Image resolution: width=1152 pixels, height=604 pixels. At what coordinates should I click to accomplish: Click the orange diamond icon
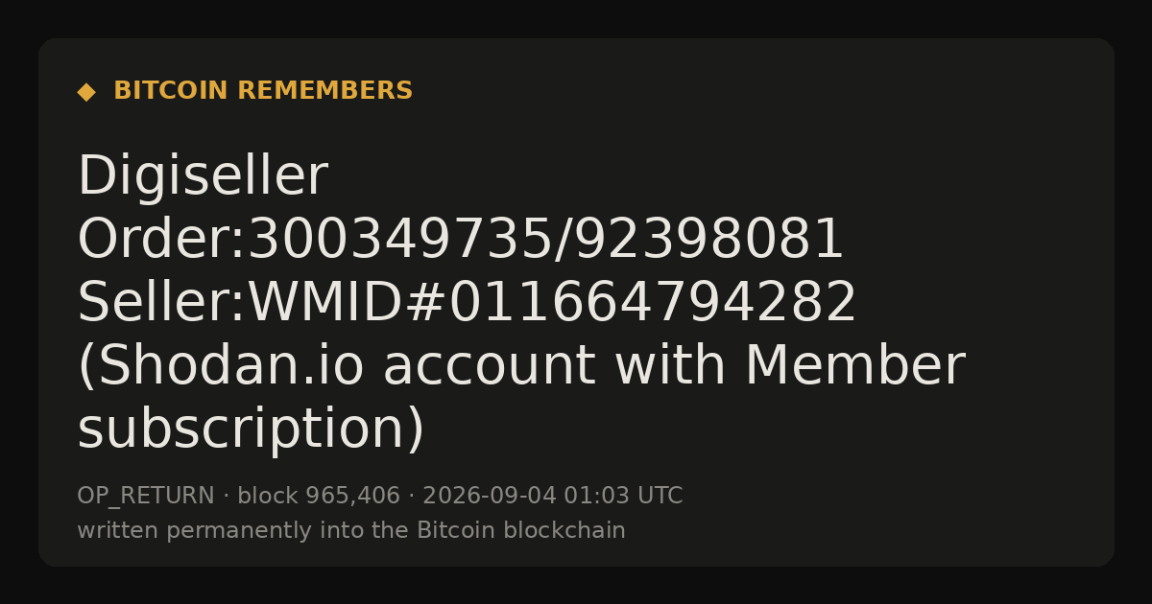coord(86,92)
